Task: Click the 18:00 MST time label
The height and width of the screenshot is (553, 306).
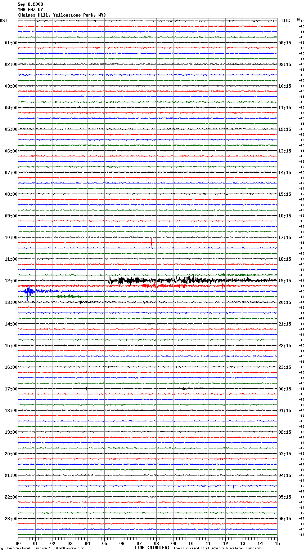Action: (x=11, y=411)
